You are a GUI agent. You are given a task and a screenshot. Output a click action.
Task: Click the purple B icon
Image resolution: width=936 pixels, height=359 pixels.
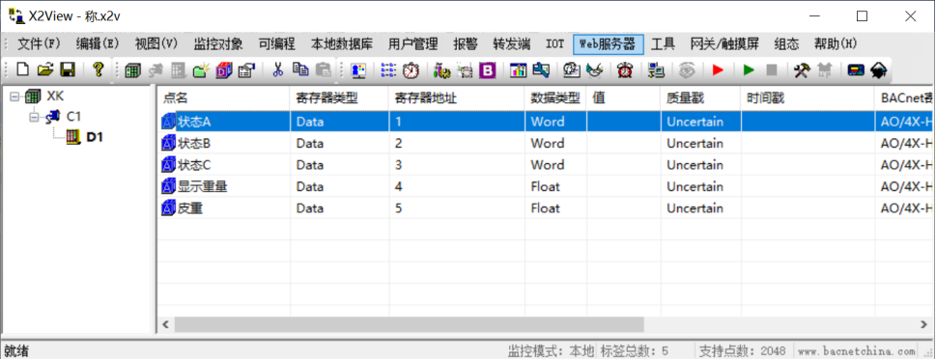click(x=488, y=70)
